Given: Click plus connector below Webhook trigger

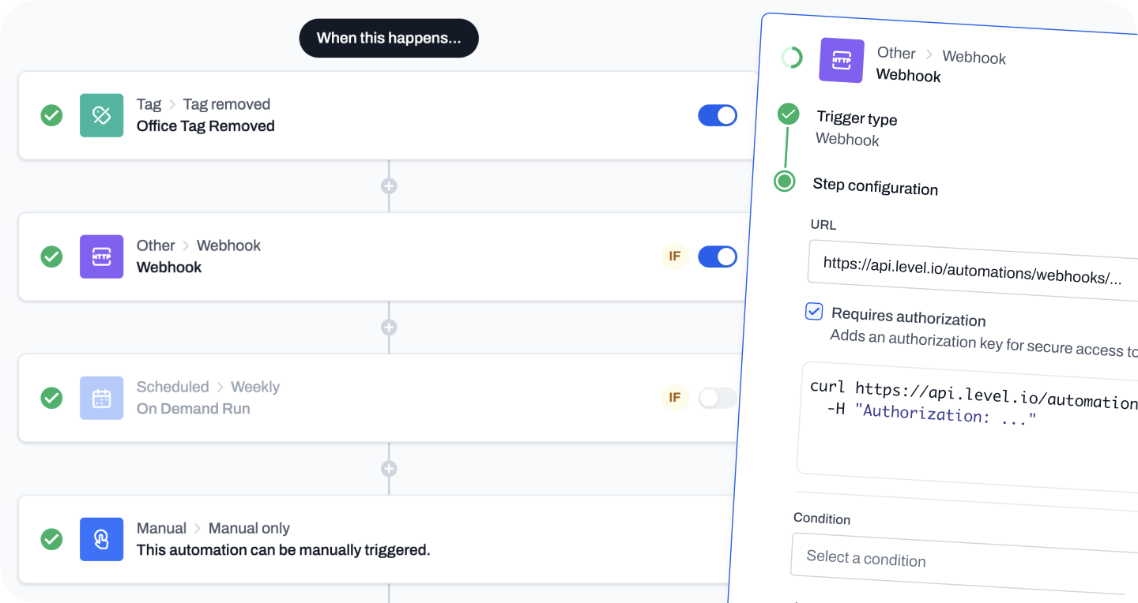Looking at the screenshot, I should pyautogui.click(x=388, y=328).
